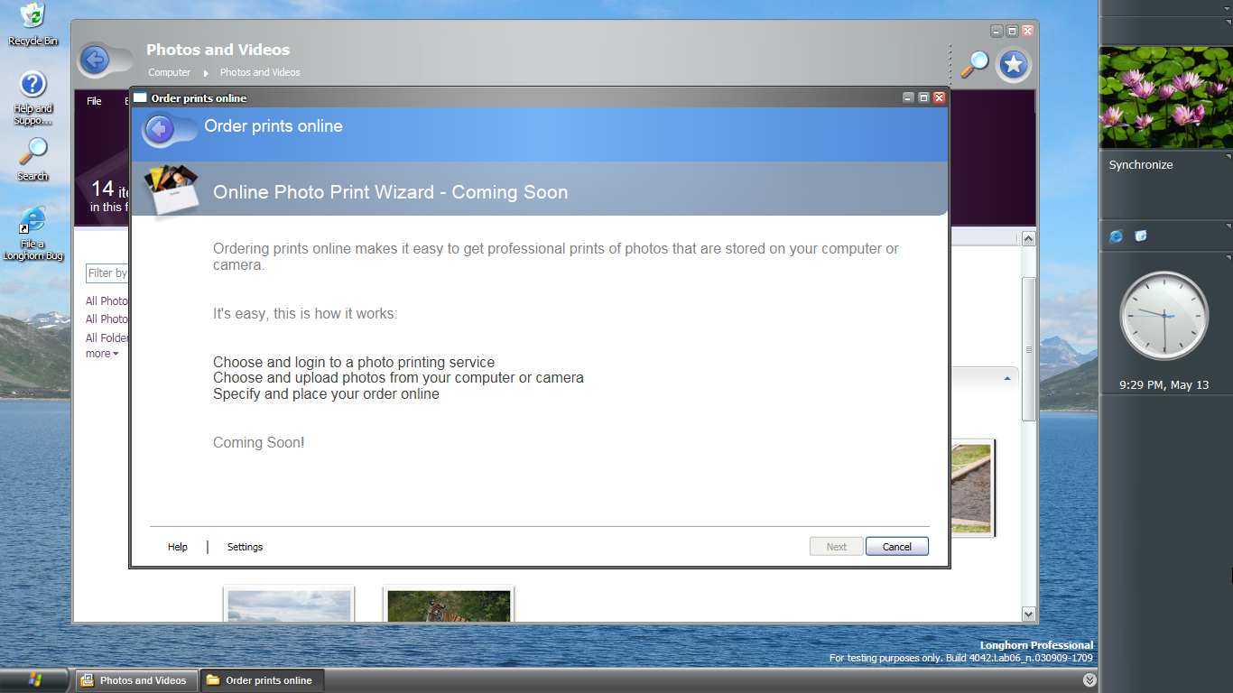The image size is (1233, 693).
Task: Click the Synchronize tile label in sidebar
Action: [x=1141, y=165]
